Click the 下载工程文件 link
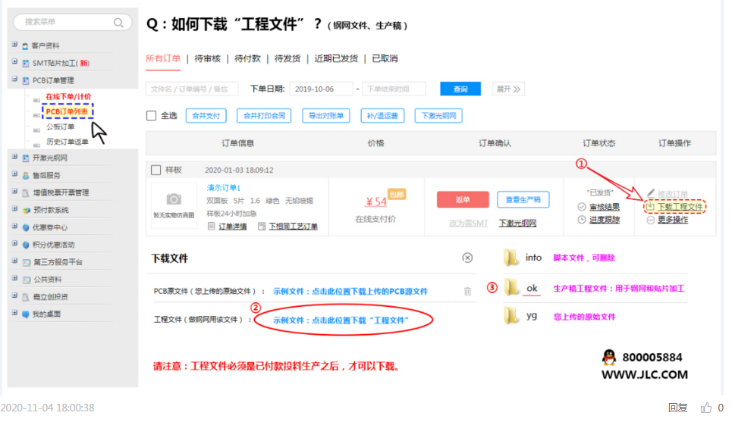The height and width of the screenshot is (422, 732). [x=679, y=206]
